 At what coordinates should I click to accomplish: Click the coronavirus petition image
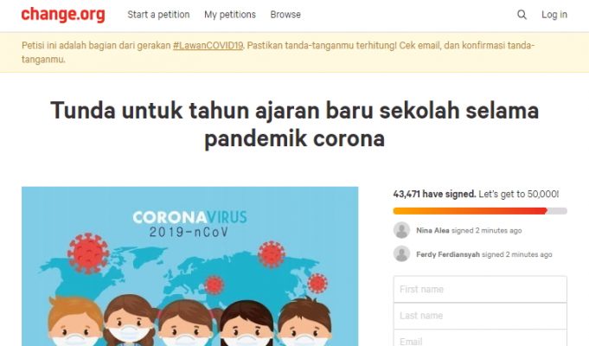point(189,266)
